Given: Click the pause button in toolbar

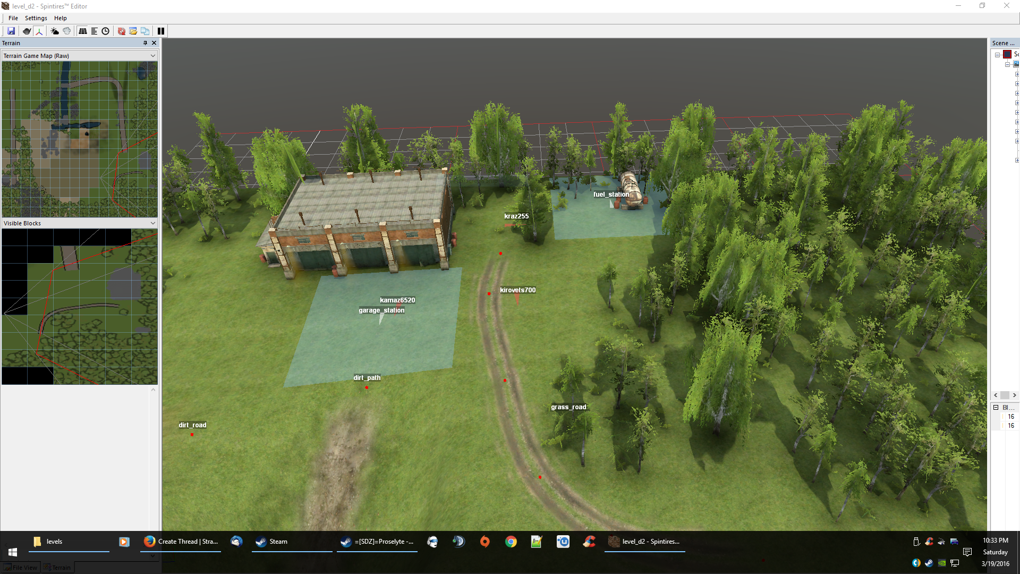Looking at the screenshot, I should 161,31.
